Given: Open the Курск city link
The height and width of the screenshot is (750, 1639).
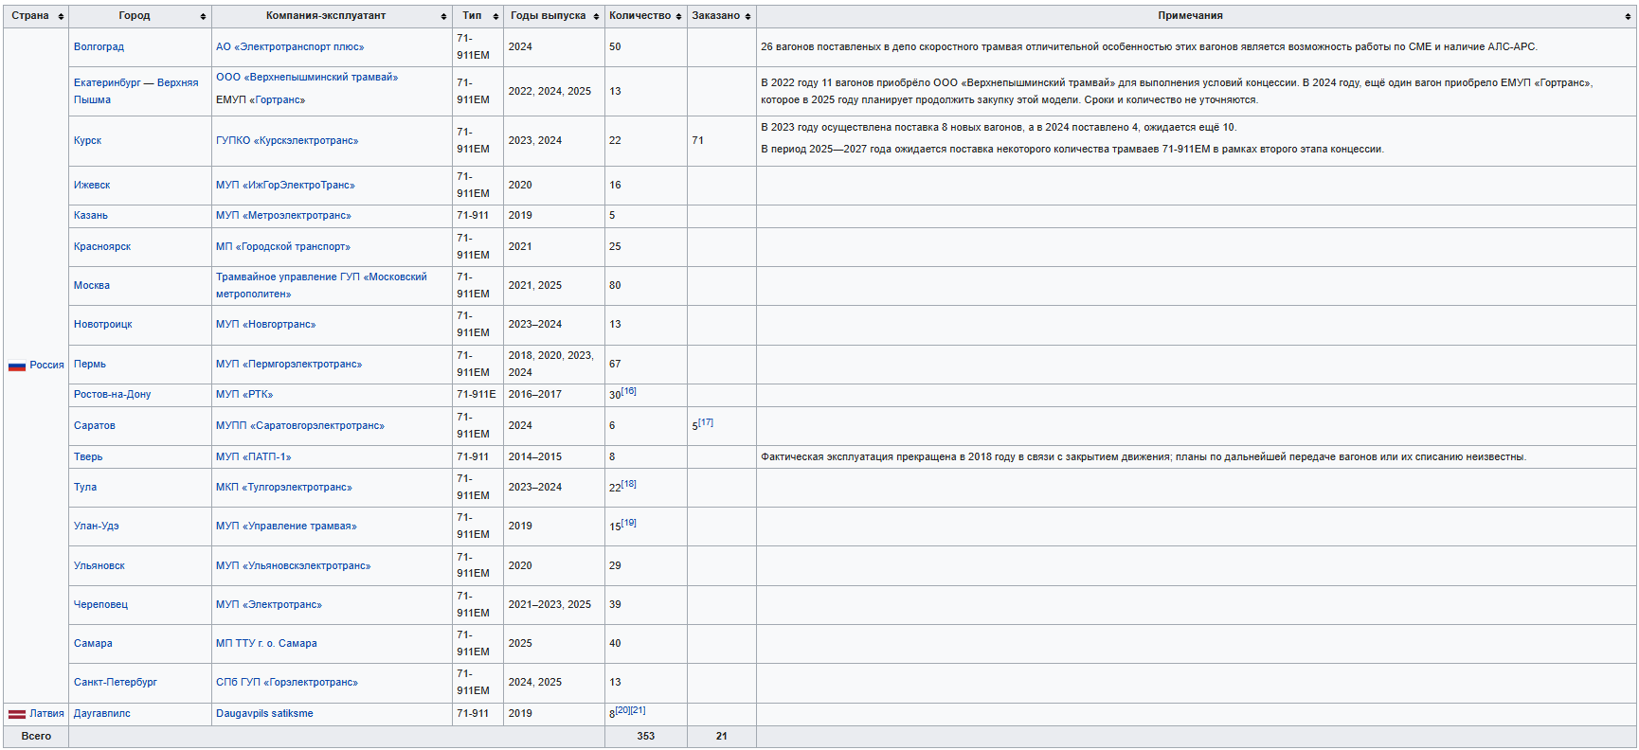Looking at the screenshot, I should (x=87, y=140).
